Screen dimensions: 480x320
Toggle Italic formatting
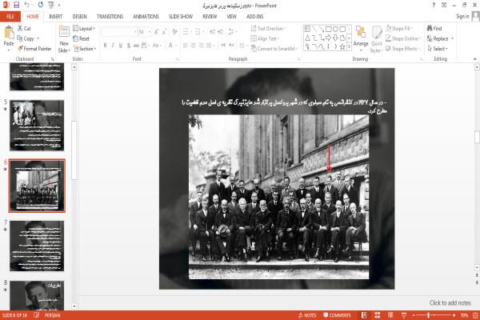click(x=113, y=46)
